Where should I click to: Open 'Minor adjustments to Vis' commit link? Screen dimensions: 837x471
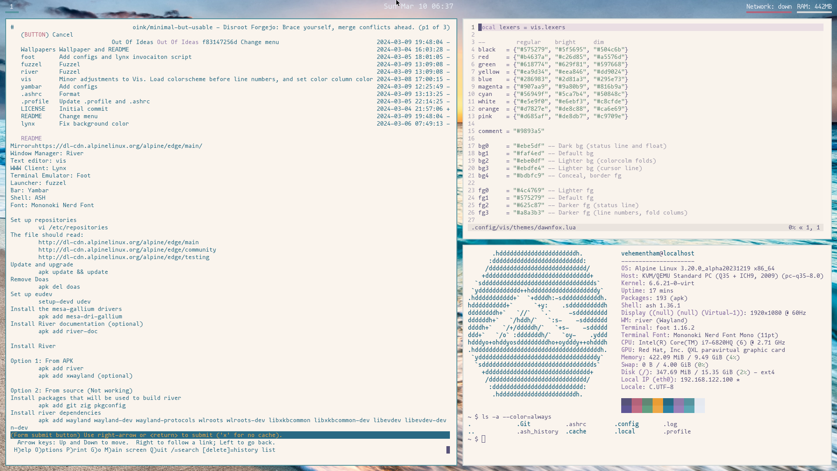216,79
